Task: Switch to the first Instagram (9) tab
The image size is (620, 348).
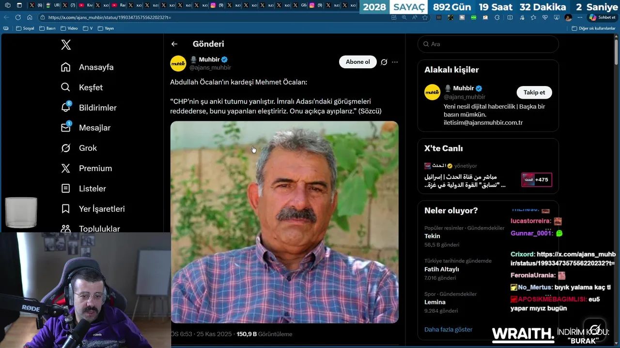Action: [x=217, y=5]
